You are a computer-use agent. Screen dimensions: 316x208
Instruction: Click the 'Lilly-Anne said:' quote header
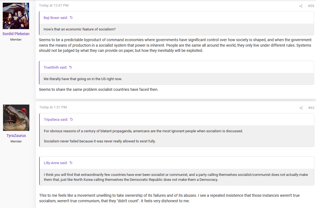point(56,163)
